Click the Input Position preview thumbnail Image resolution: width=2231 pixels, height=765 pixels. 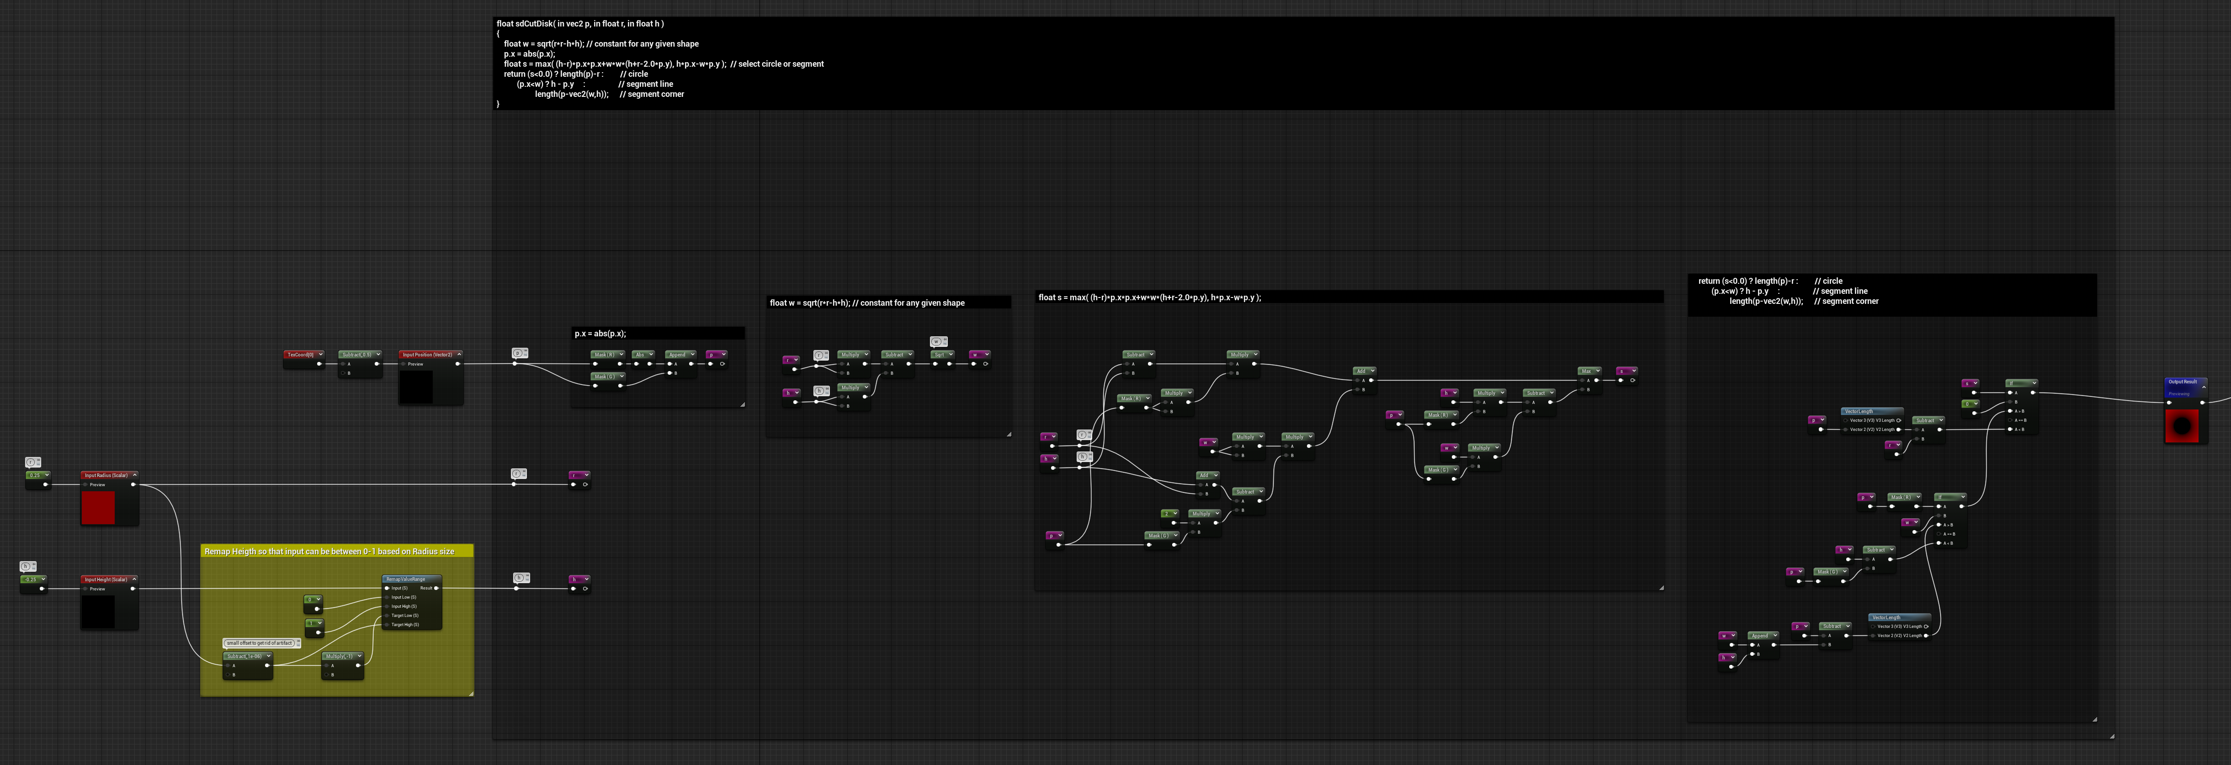click(x=416, y=387)
